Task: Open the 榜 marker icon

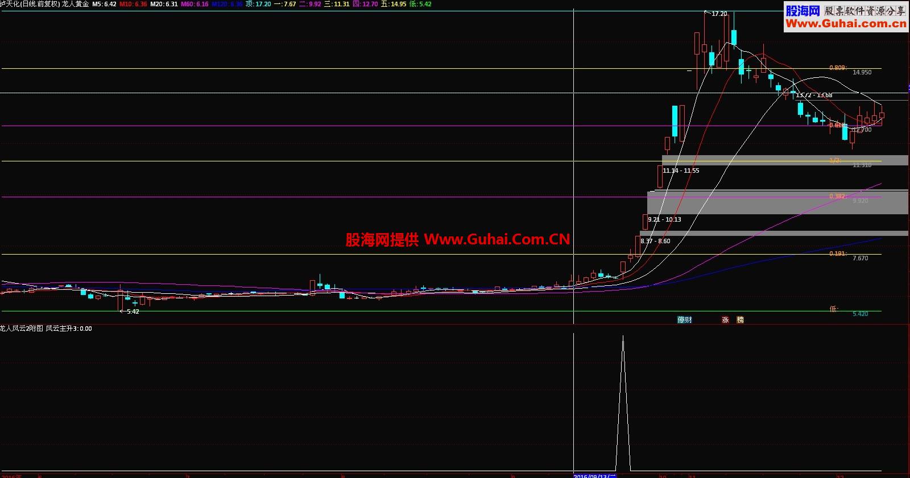Action: (740, 320)
